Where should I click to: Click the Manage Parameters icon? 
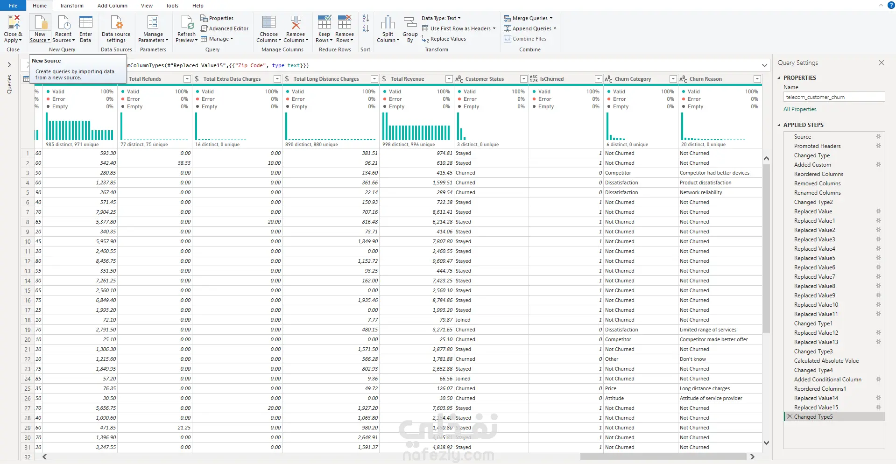tap(153, 22)
